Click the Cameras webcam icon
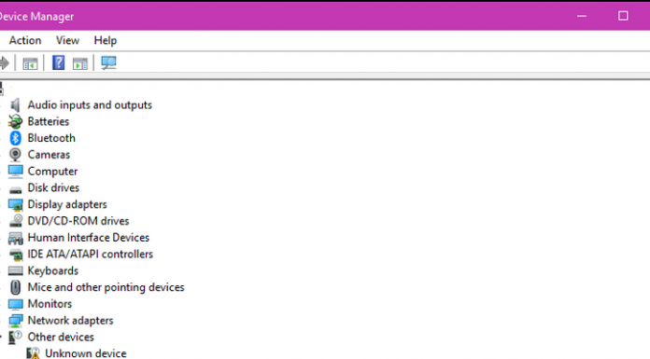Image resolution: width=650 pixels, height=359 pixels. point(15,155)
